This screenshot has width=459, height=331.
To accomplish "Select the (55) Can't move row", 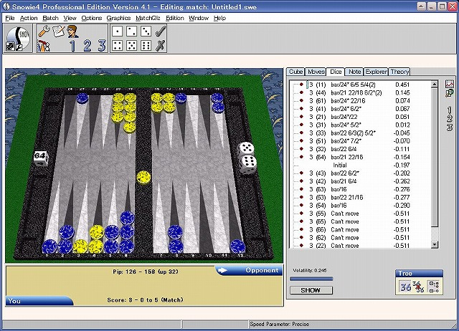I will [359, 214].
